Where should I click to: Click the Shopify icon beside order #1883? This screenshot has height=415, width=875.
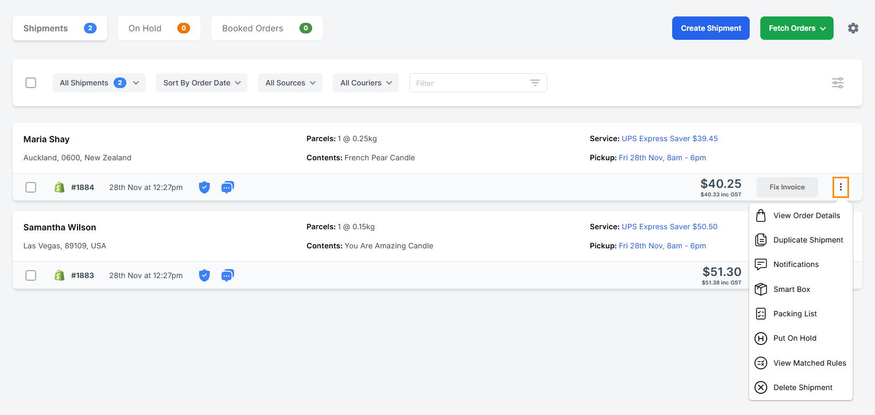pyautogui.click(x=59, y=275)
